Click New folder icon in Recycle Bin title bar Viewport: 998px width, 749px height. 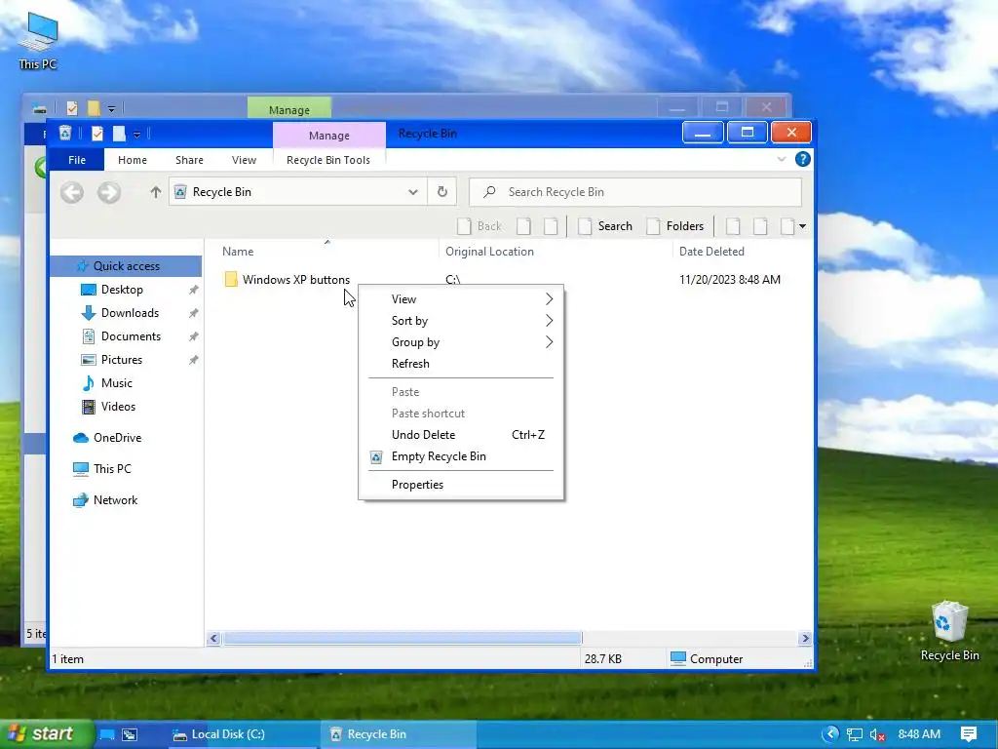click(118, 134)
